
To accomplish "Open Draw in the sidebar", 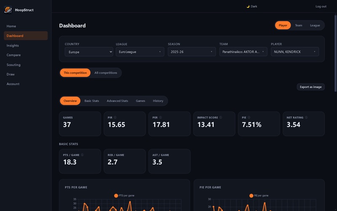I will tap(26, 74).
